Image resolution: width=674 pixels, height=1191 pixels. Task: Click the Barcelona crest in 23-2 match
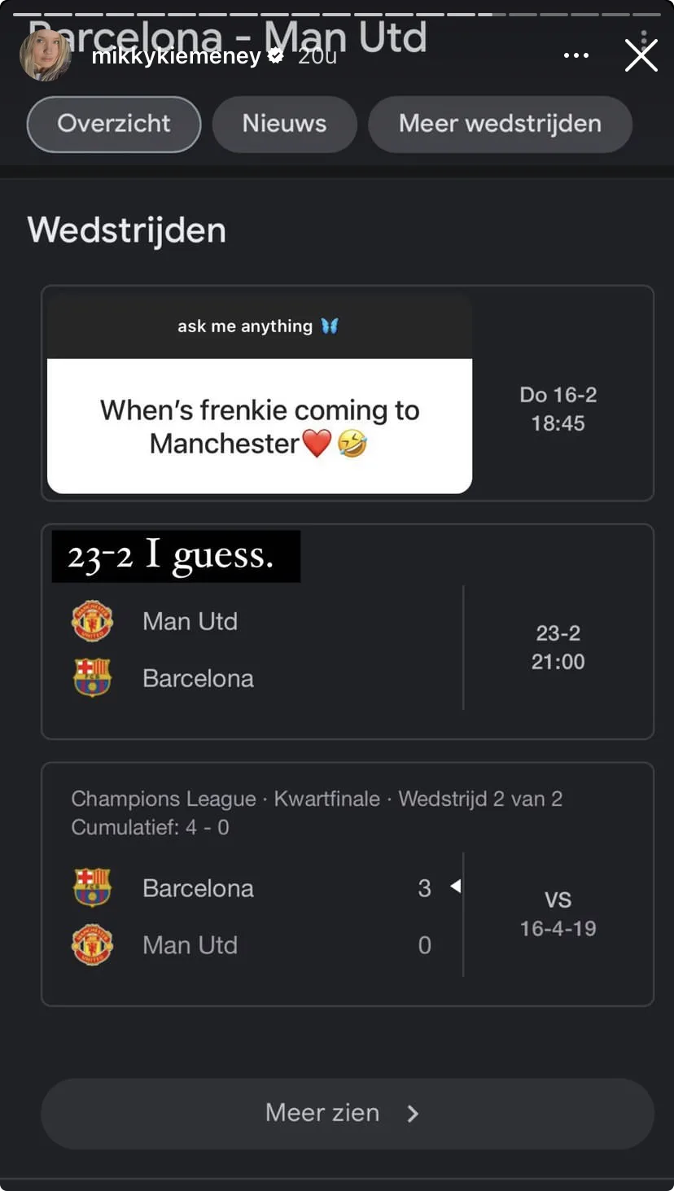[92, 677]
